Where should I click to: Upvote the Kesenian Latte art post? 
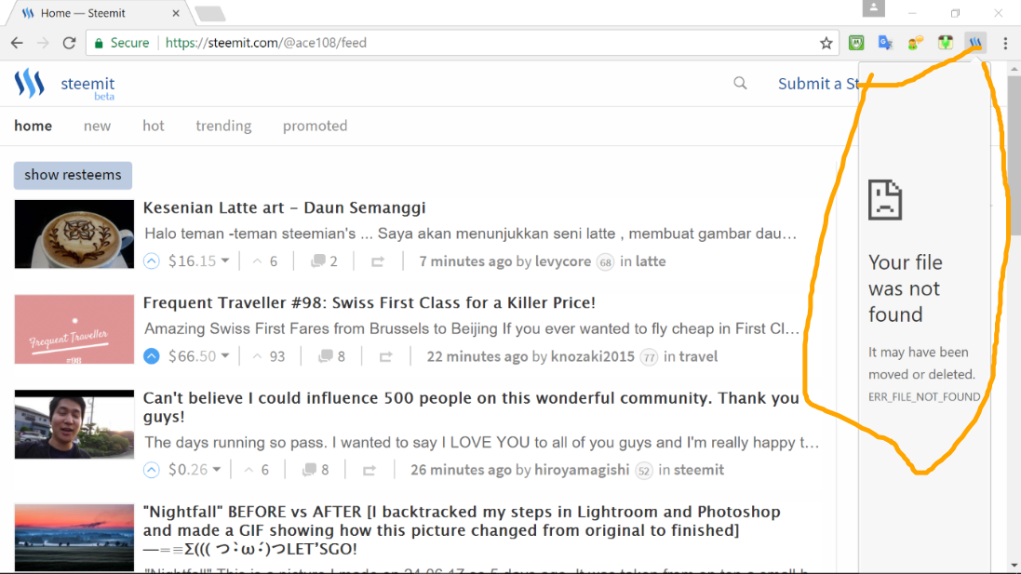(x=152, y=261)
